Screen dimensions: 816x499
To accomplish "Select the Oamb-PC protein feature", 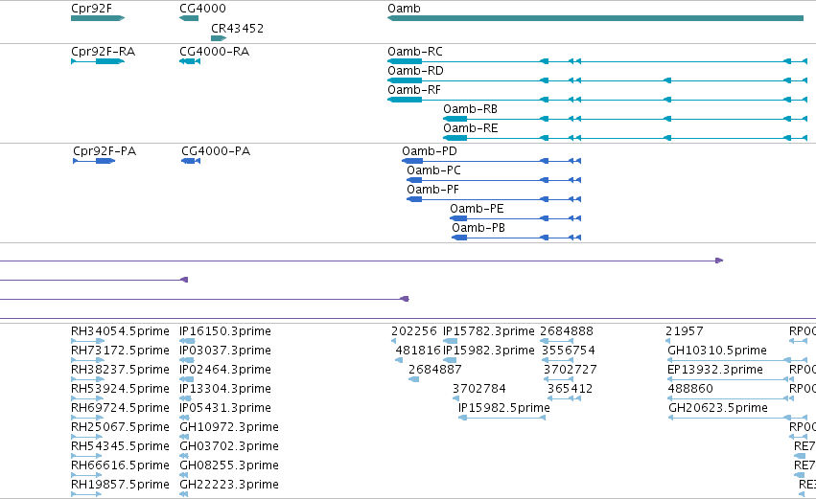I will point(494,180).
